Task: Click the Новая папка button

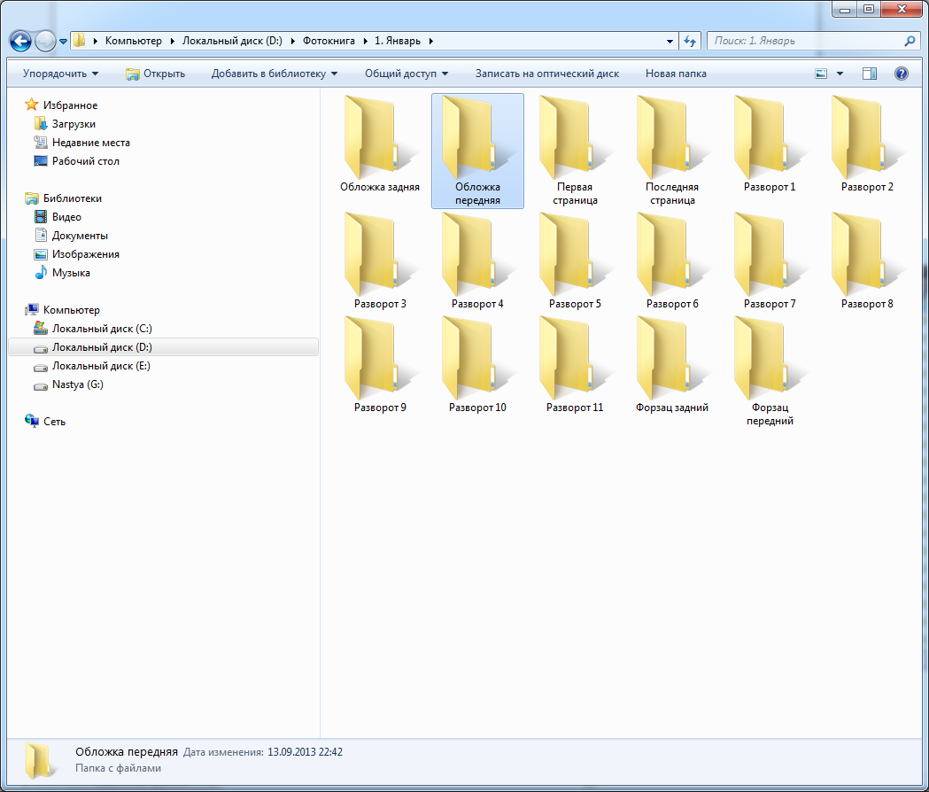Action: 676,74
